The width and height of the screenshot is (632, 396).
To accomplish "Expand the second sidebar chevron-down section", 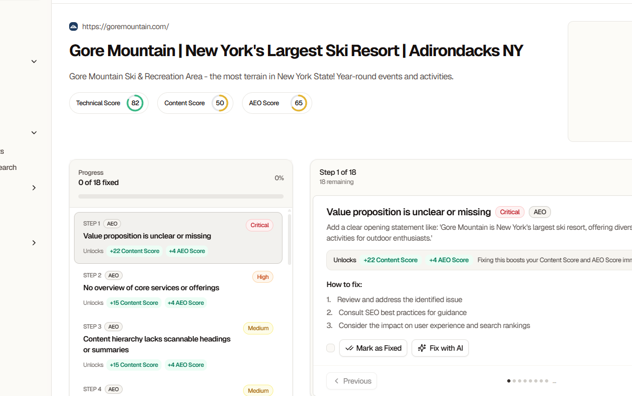I will (x=34, y=133).
